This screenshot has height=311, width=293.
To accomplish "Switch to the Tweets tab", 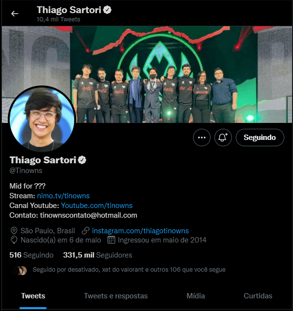I will point(33,296).
